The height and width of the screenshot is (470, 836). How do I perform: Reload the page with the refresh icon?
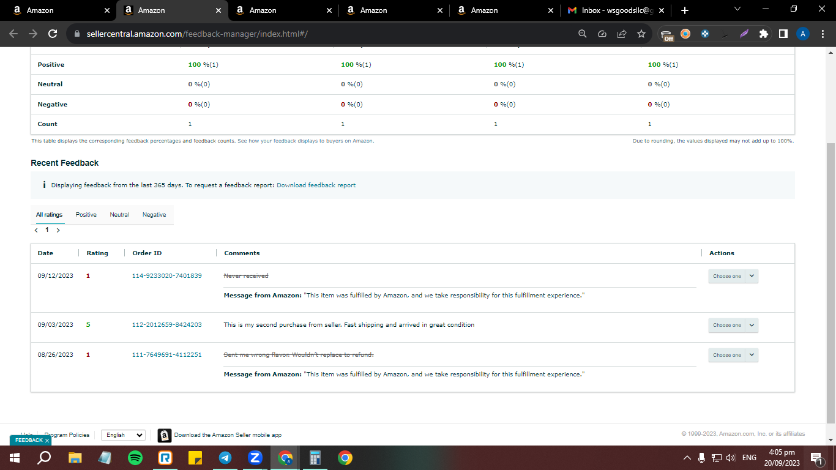(x=53, y=34)
